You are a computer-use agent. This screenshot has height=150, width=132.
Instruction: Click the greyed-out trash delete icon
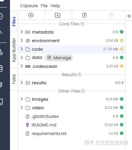(111, 15)
